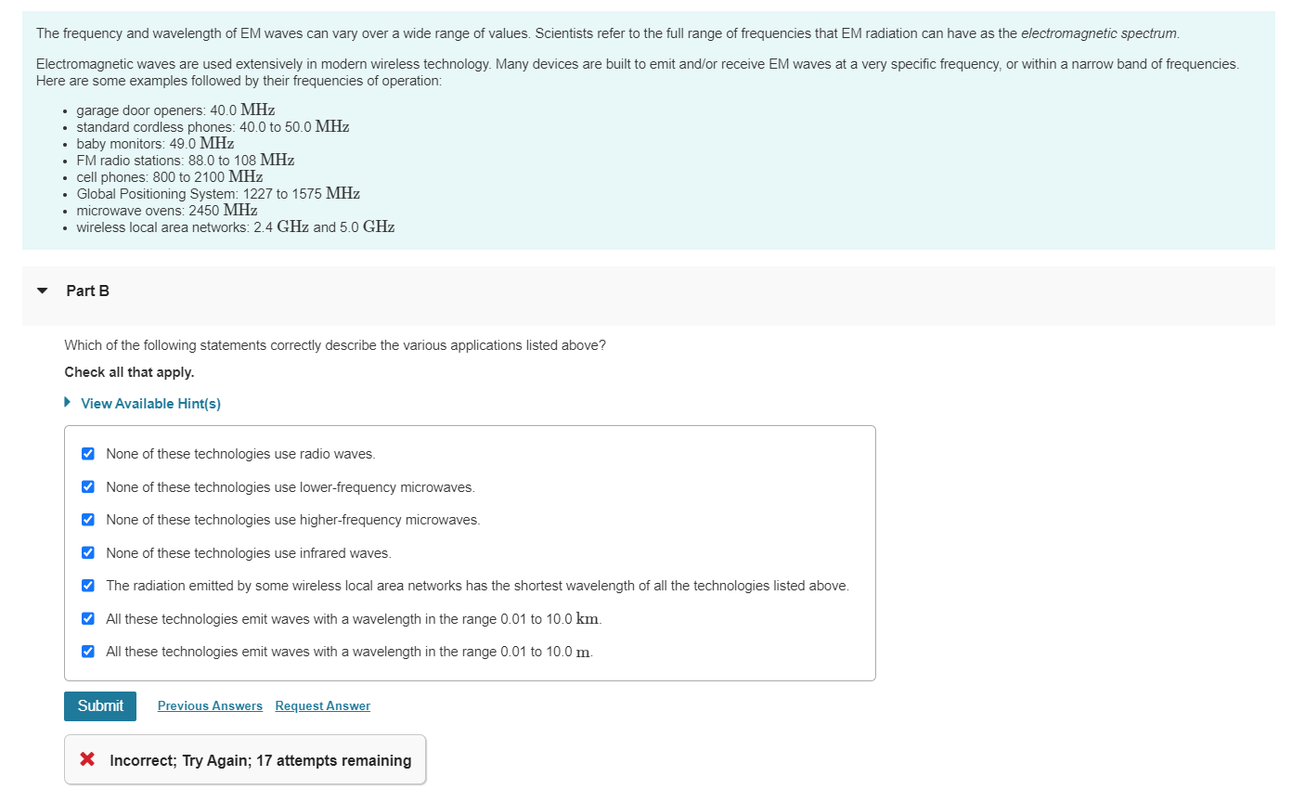The image size is (1292, 802).
Task: Uncheck the higher-frequency microwaves statement checkbox
Action: [88, 520]
